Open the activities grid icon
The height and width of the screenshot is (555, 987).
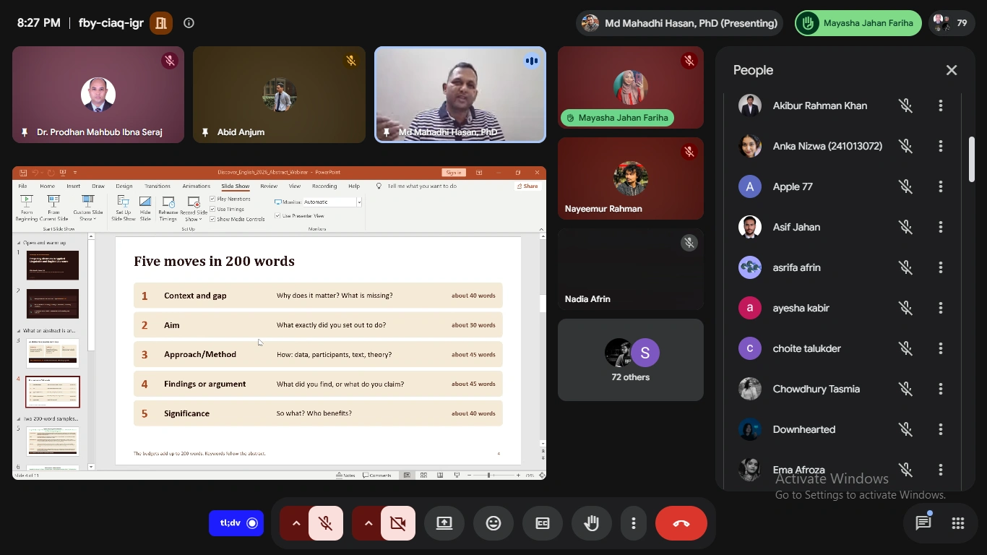[x=958, y=523]
